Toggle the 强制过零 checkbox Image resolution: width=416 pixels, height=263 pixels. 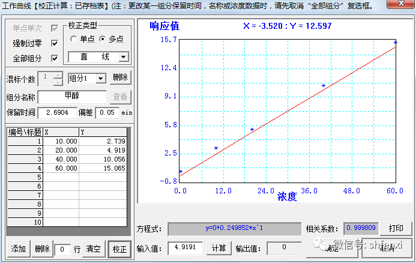point(55,43)
